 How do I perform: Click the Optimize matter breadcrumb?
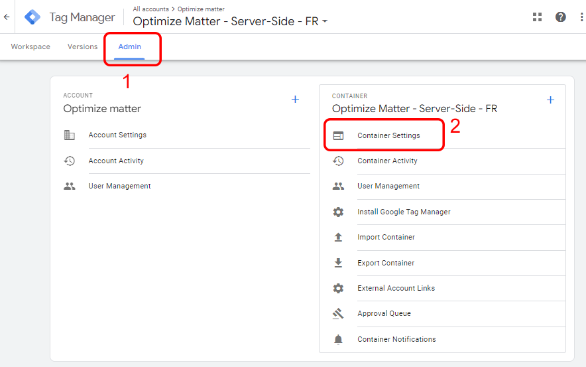point(201,9)
